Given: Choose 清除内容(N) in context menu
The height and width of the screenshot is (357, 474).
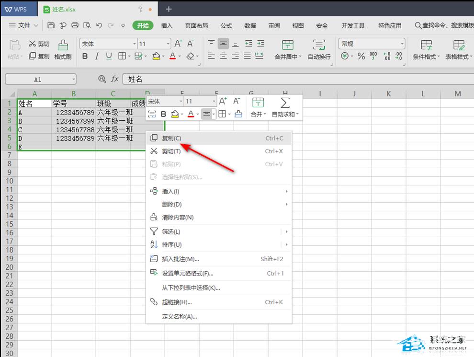Looking at the screenshot, I should 219,217.
